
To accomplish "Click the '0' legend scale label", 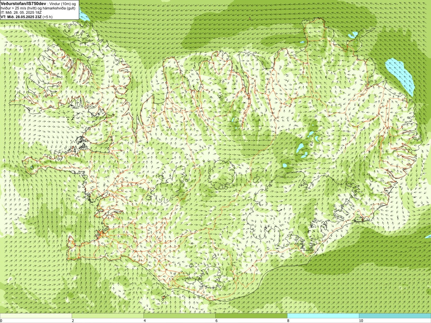I will [x=1, y=321].
